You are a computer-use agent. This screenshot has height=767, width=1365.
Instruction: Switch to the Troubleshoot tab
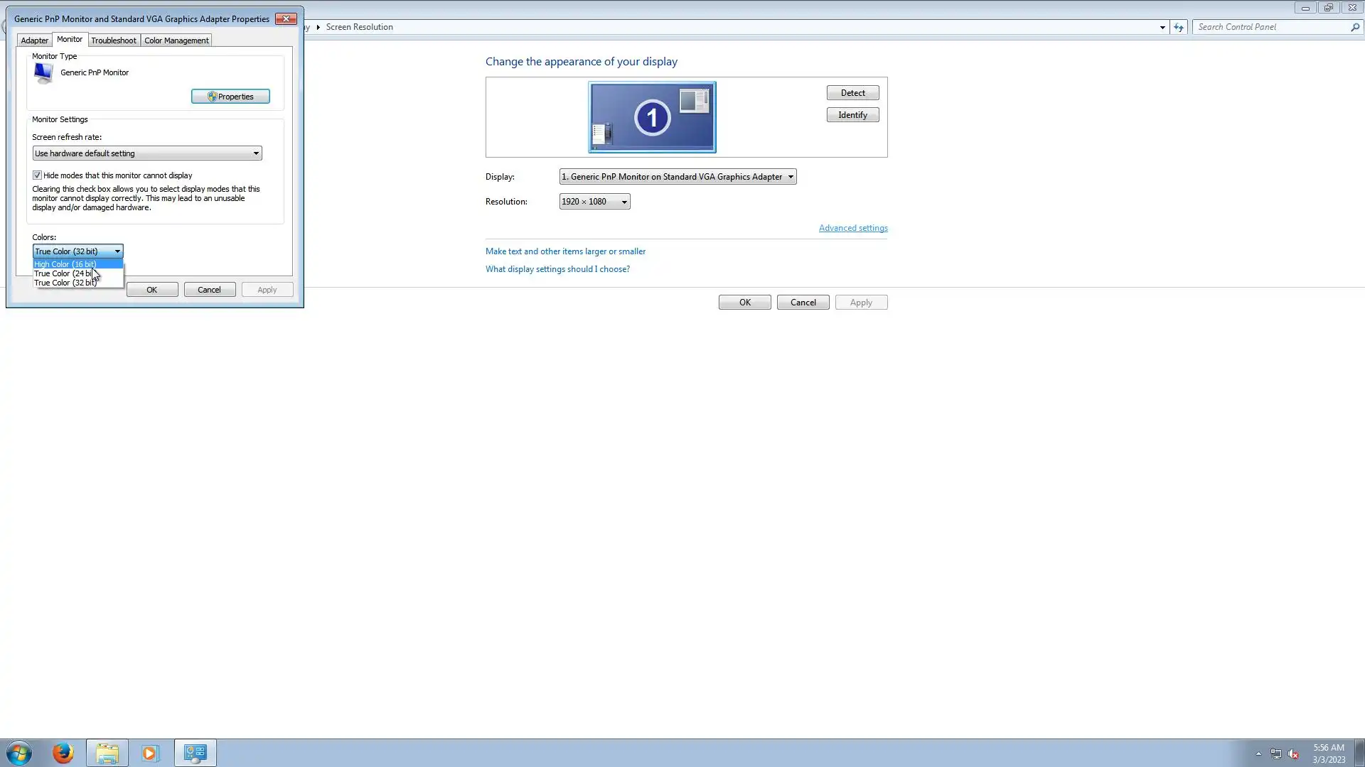114,40
